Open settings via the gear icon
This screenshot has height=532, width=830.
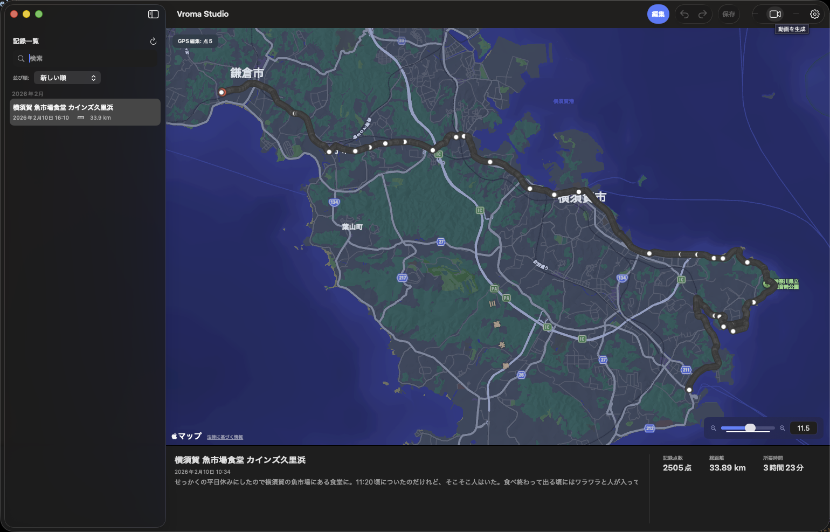pos(814,14)
